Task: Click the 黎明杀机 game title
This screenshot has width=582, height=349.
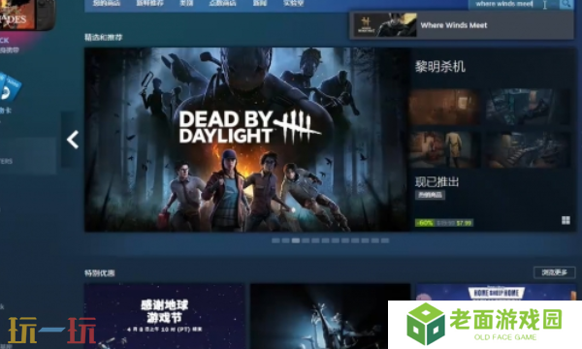Action: [439, 67]
